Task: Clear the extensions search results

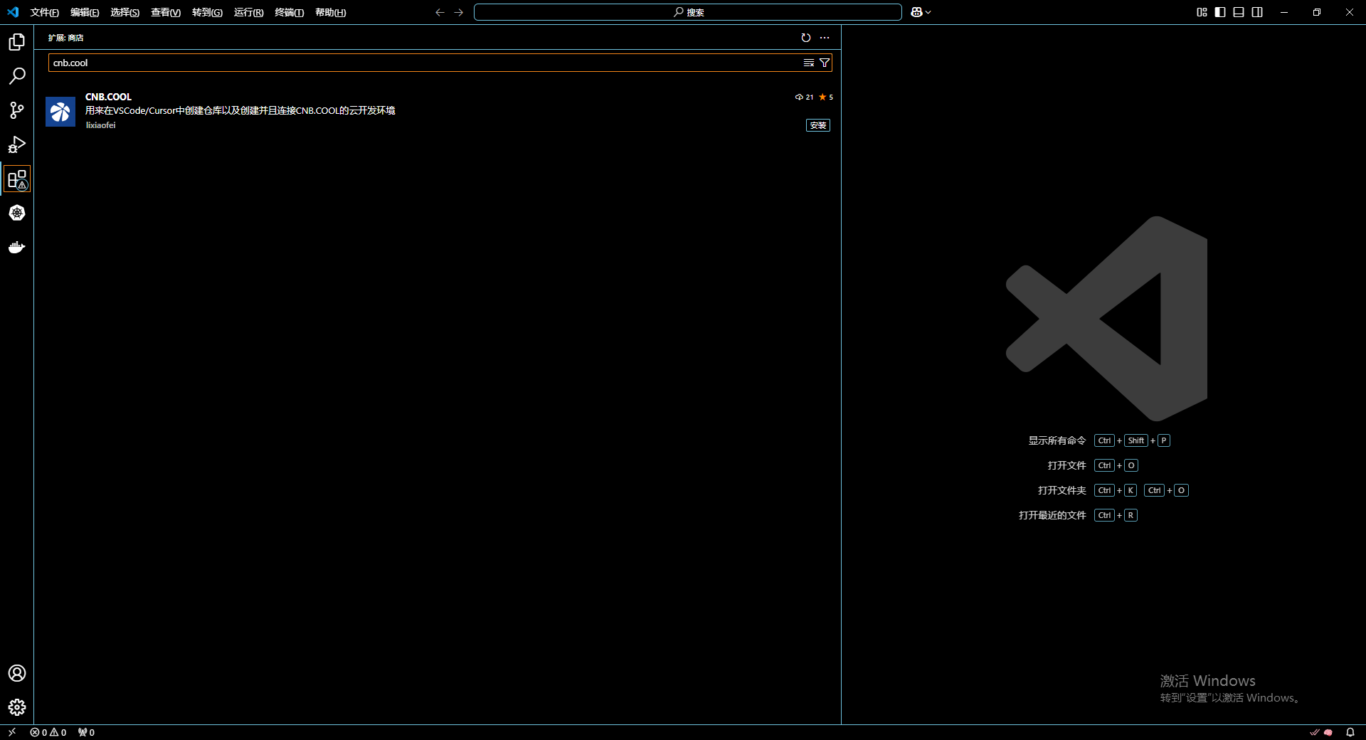Action: click(x=809, y=63)
